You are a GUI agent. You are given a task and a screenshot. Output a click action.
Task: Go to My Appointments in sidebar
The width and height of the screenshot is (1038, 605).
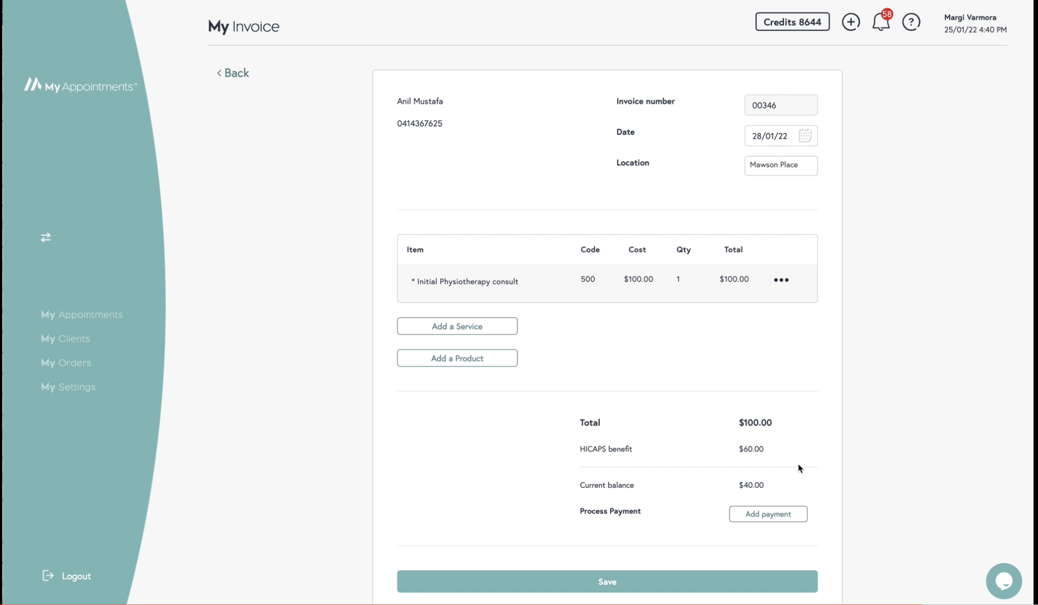pos(81,314)
